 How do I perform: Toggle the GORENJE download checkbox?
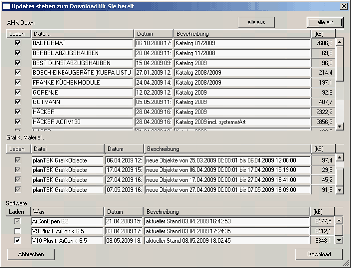coord(18,92)
